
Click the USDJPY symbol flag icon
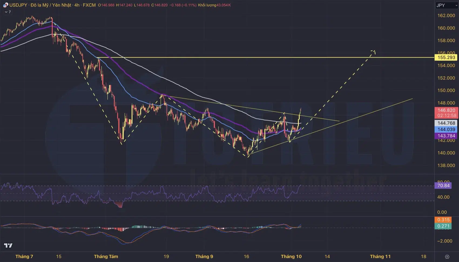point(5,5)
